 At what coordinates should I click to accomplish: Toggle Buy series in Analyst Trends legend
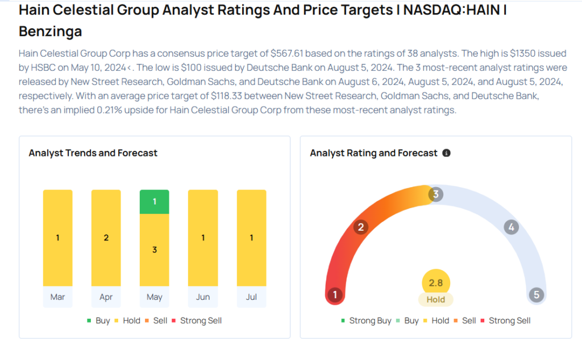(98, 321)
